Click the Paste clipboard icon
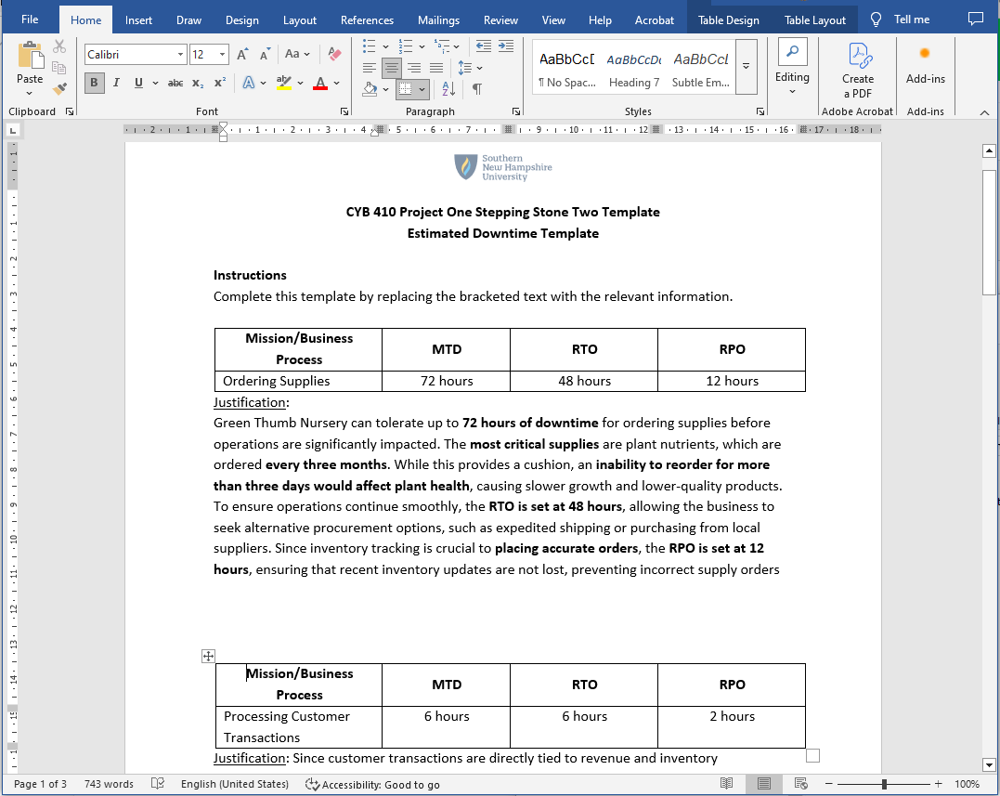Image resolution: width=1000 pixels, height=796 pixels. pyautogui.click(x=30, y=55)
